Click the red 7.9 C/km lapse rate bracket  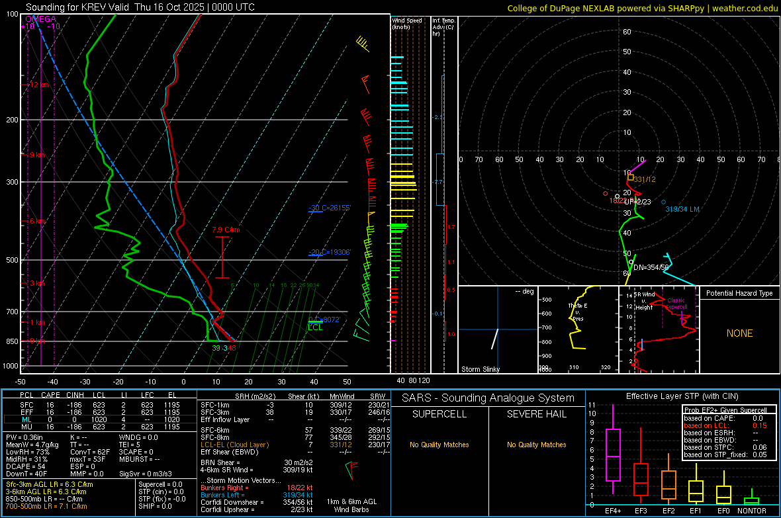(222, 257)
